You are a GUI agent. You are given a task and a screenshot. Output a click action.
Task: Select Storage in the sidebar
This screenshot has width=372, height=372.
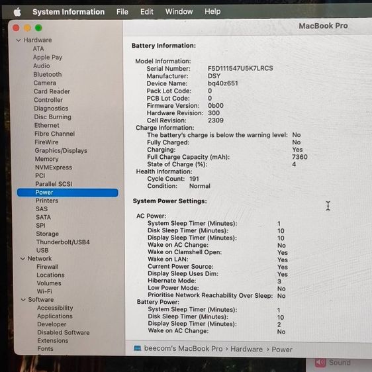(47, 234)
